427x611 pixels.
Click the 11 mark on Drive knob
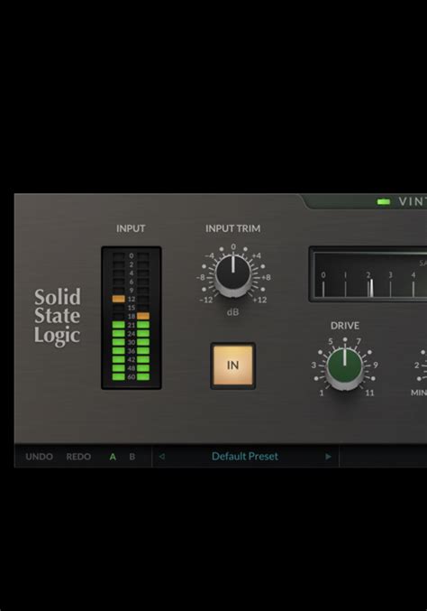pyautogui.click(x=369, y=393)
